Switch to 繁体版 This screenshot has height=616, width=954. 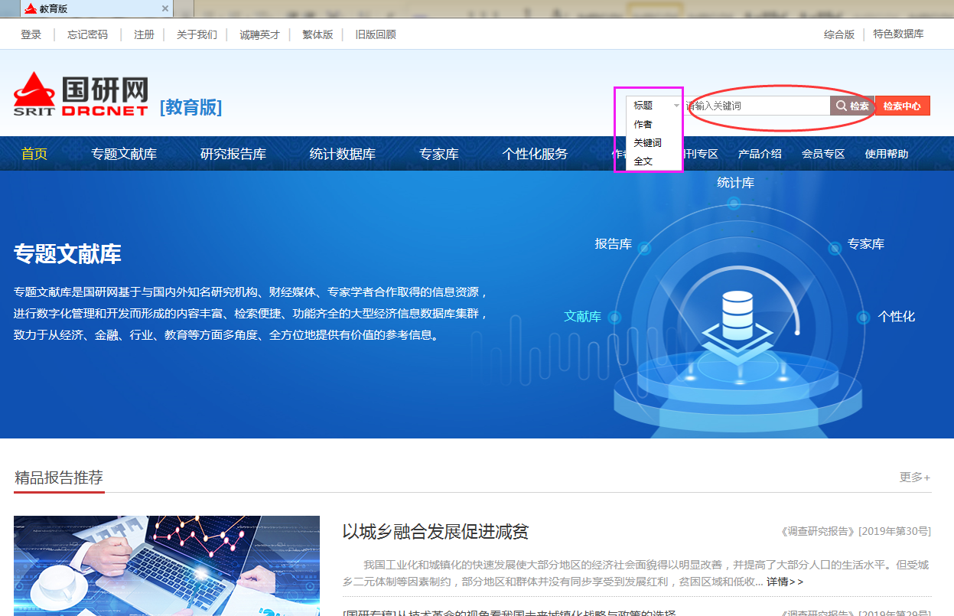pyautogui.click(x=317, y=34)
